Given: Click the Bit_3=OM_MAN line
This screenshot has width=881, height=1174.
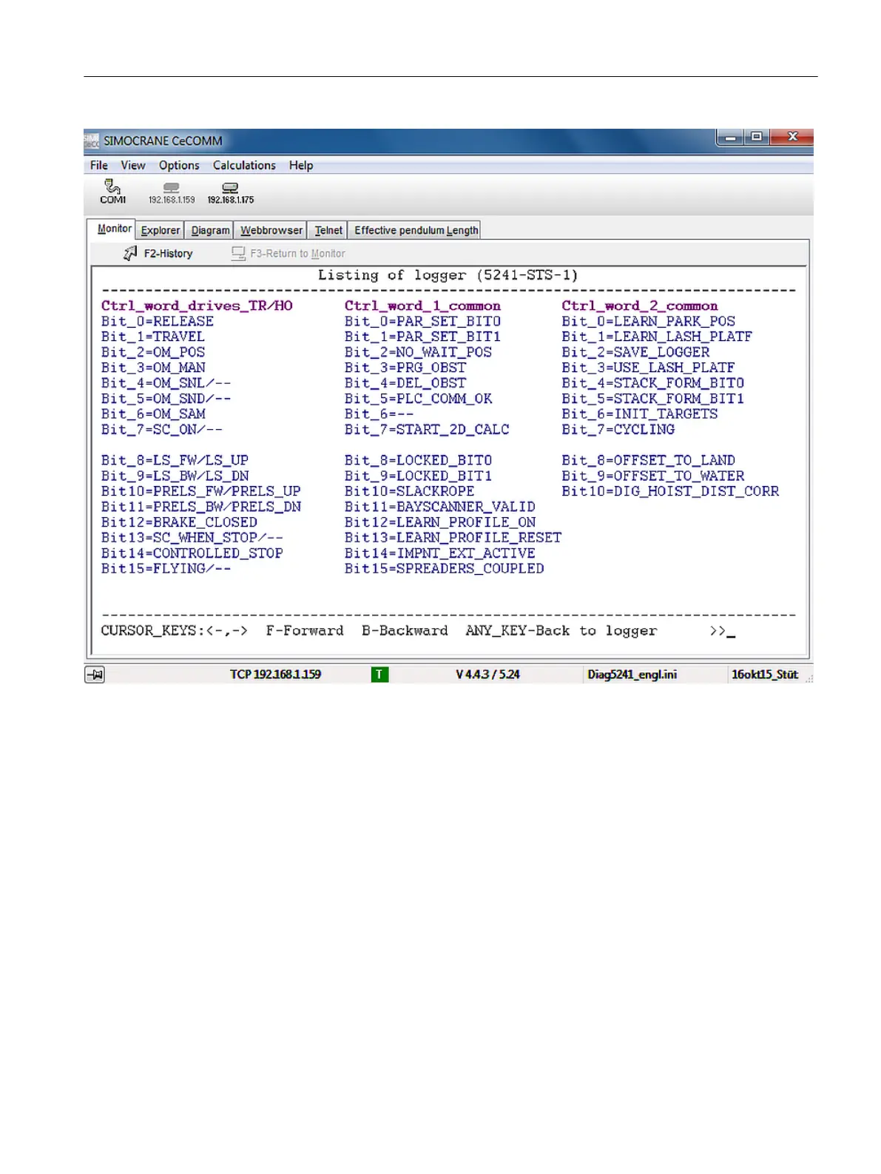Looking at the screenshot, I should pos(153,368).
